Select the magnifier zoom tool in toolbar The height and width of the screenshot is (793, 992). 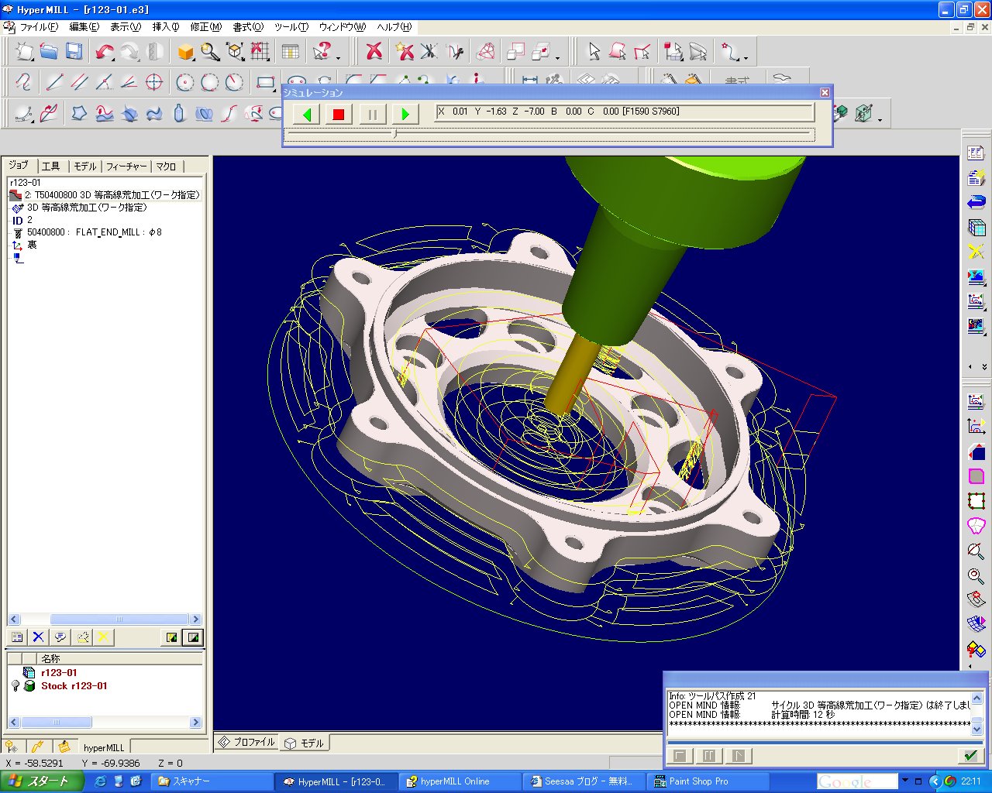[x=210, y=52]
